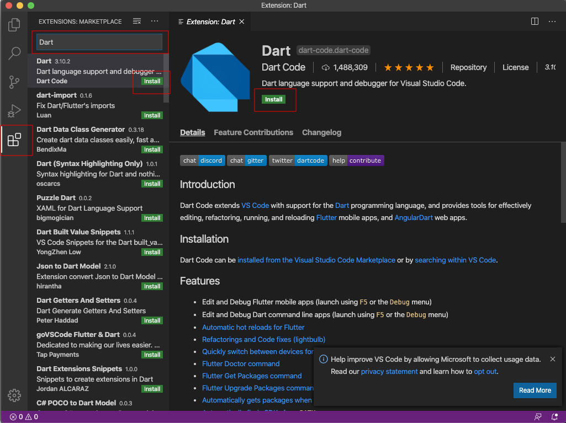This screenshot has width=566, height=423.
Task: Open Refactorings and Code fixes link
Action: tap(263, 340)
